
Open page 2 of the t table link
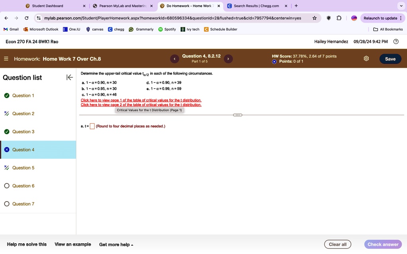pos(141,105)
